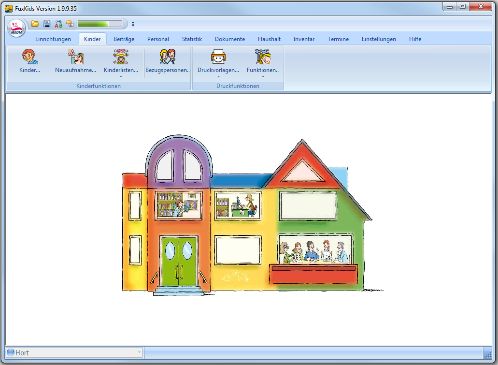Screen dimensions: 498x365
Task: Open the Haushalt ribbon tab
Action: click(x=270, y=39)
